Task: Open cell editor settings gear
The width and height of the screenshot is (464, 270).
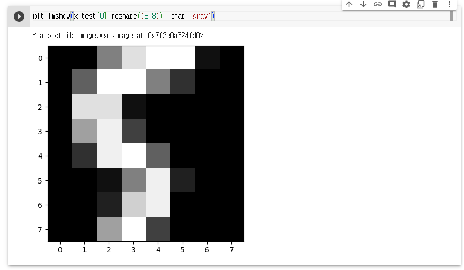Action: [x=406, y=4]
